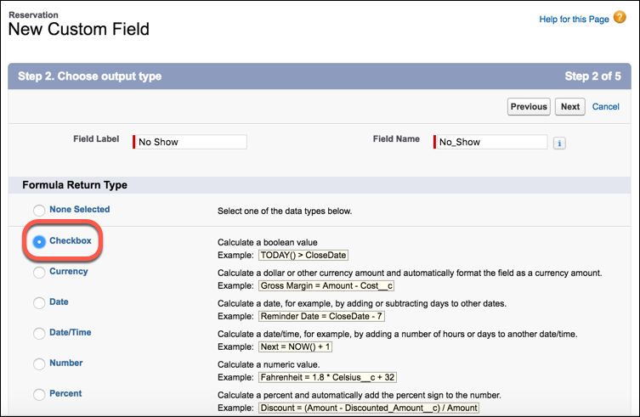Open the Help for this Page link
The height and width of the screenshot is (417, 640).
pyautogui.click(x=574, y=20)
